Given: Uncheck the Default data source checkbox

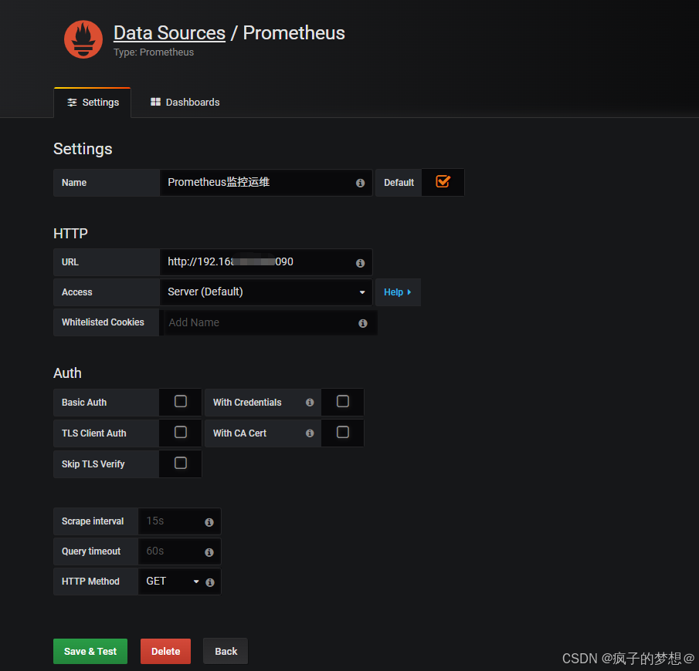Looking at the screenshot, I should pos(443,181).
